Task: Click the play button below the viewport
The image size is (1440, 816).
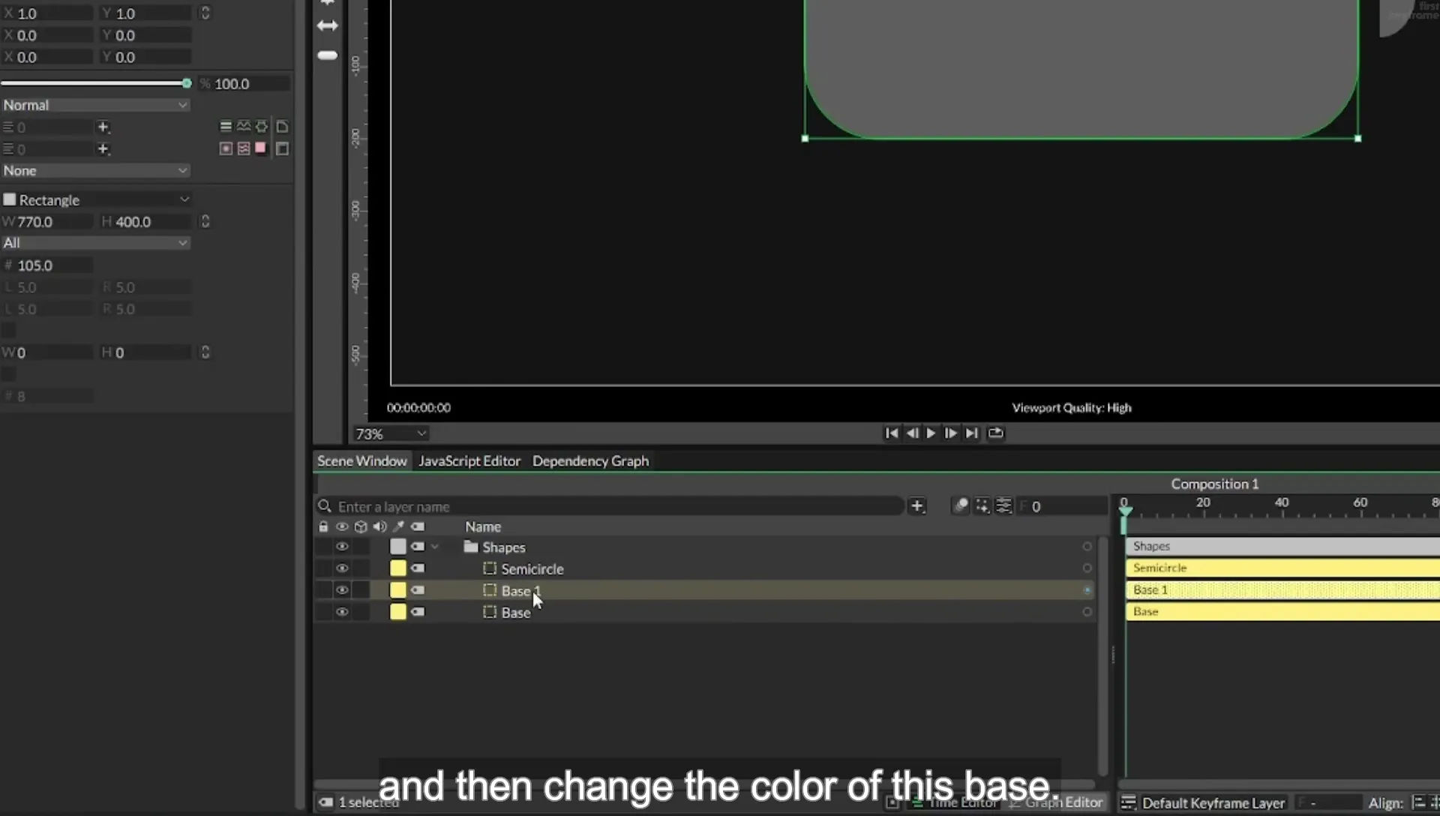Action: [x=931, y=433]
